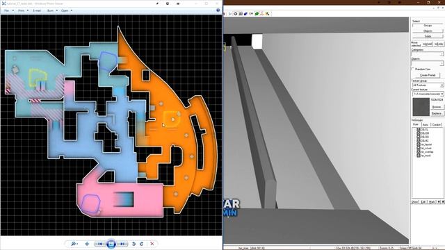Image resolution: width=445 pixels, height=250 pixels.
Task: Switch to the Auto VisGroups tab
Action: pos(426,124)
